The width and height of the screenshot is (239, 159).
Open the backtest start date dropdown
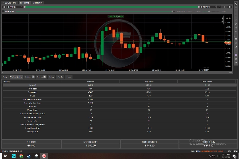[15, 7]
